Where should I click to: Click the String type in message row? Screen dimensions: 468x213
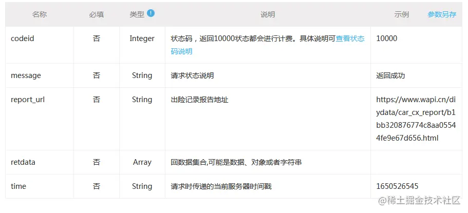[x=142, y=75]
